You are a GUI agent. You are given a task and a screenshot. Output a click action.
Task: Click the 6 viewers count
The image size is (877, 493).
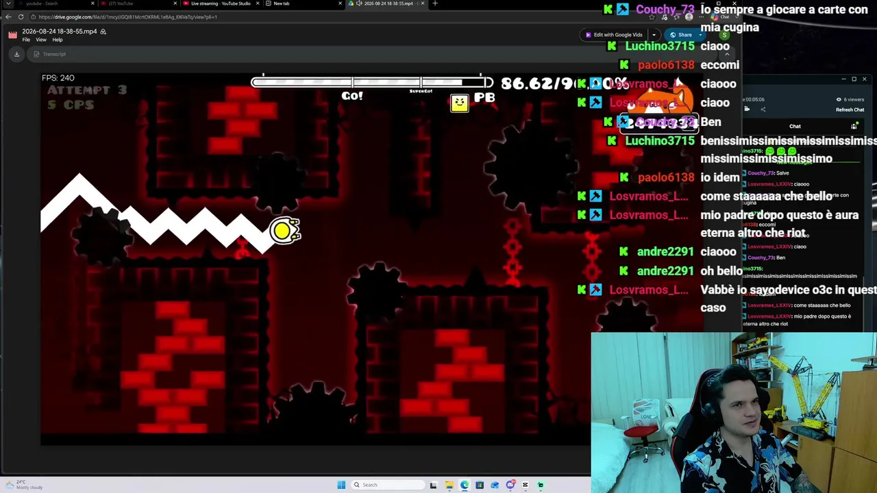[851, 99]
